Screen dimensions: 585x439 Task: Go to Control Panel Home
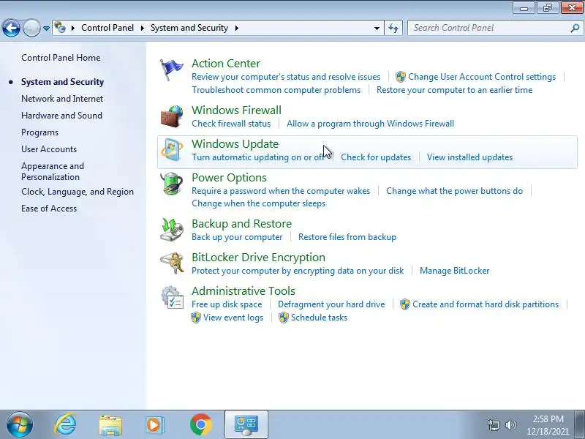click(x=61, y=58)
